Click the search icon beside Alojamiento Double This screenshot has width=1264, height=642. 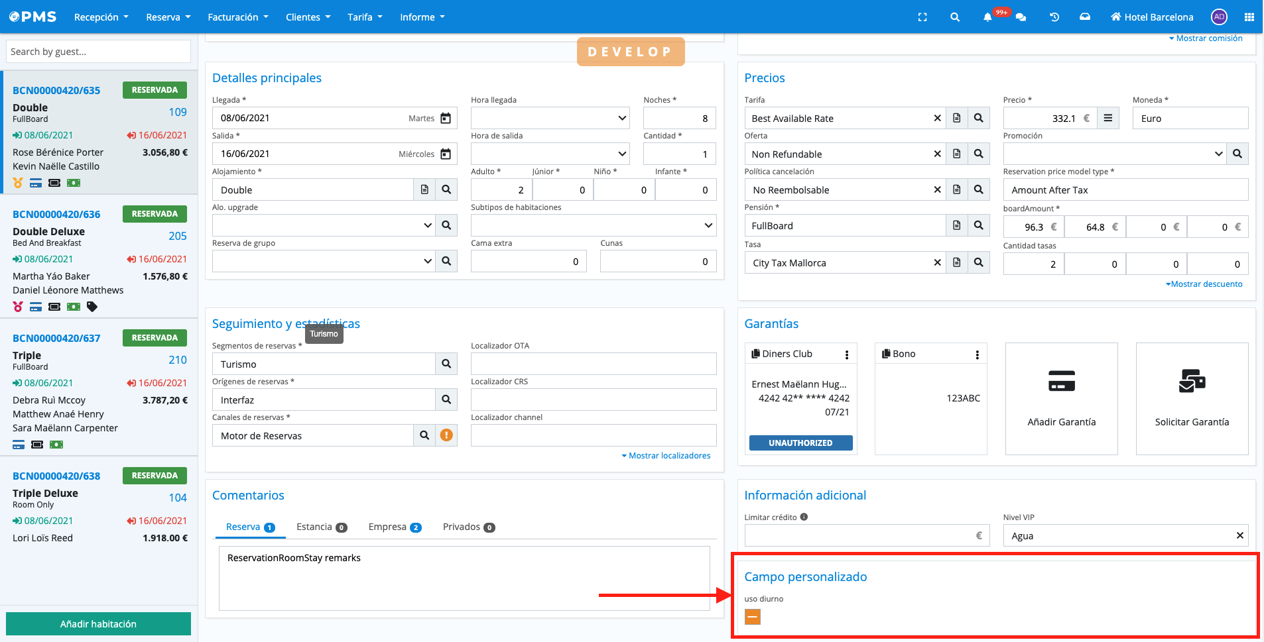(x=446, y=189)
